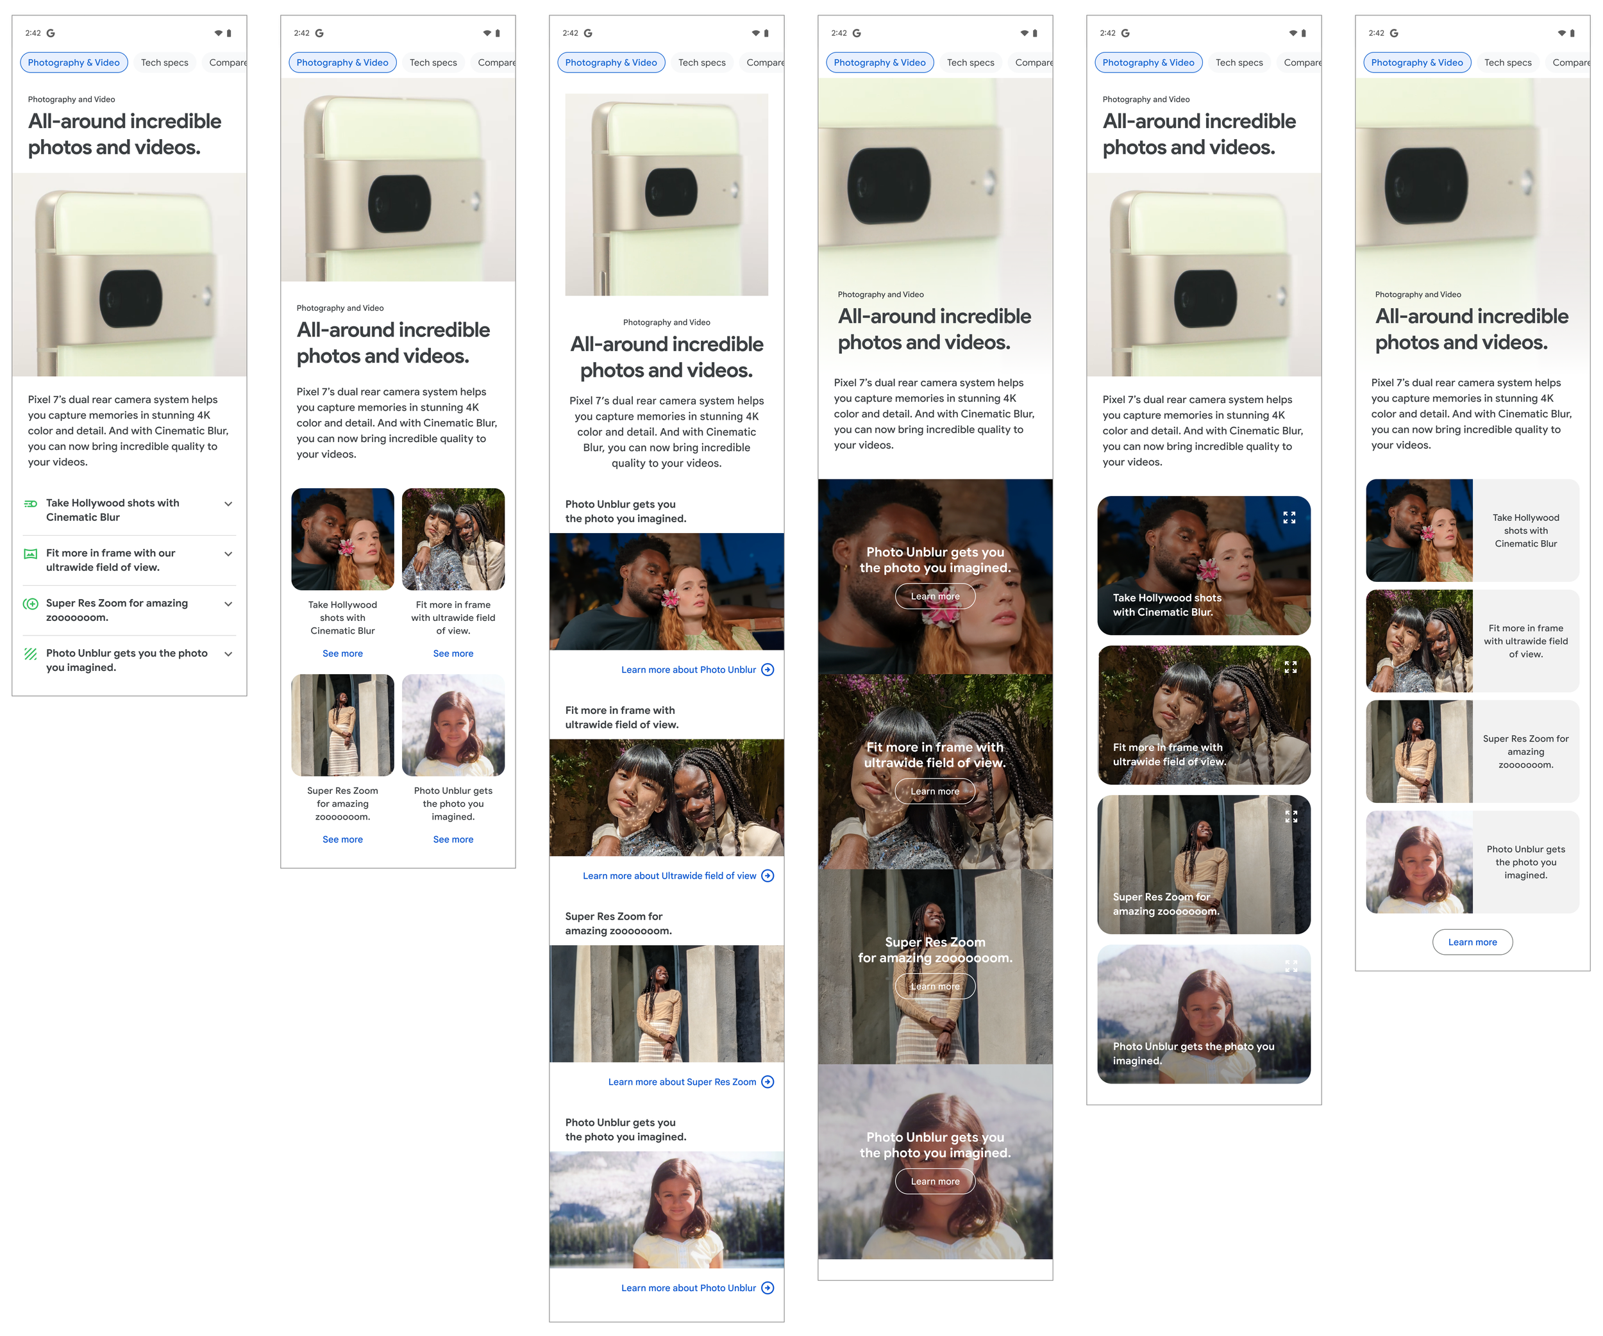Screen dimensions: 1603x1336
Task: Click expand icon on Cinematic Blur image card
Action: point(1289,517)
